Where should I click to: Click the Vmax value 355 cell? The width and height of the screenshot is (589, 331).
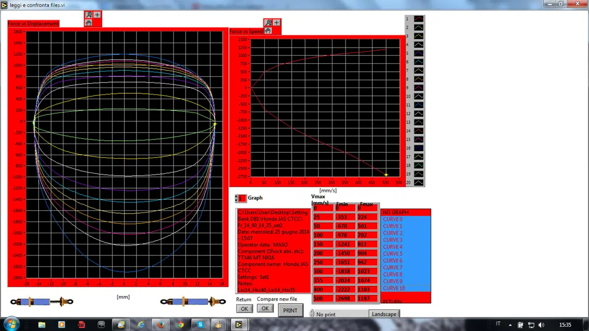pyautogui.click(x=323, y=280)
